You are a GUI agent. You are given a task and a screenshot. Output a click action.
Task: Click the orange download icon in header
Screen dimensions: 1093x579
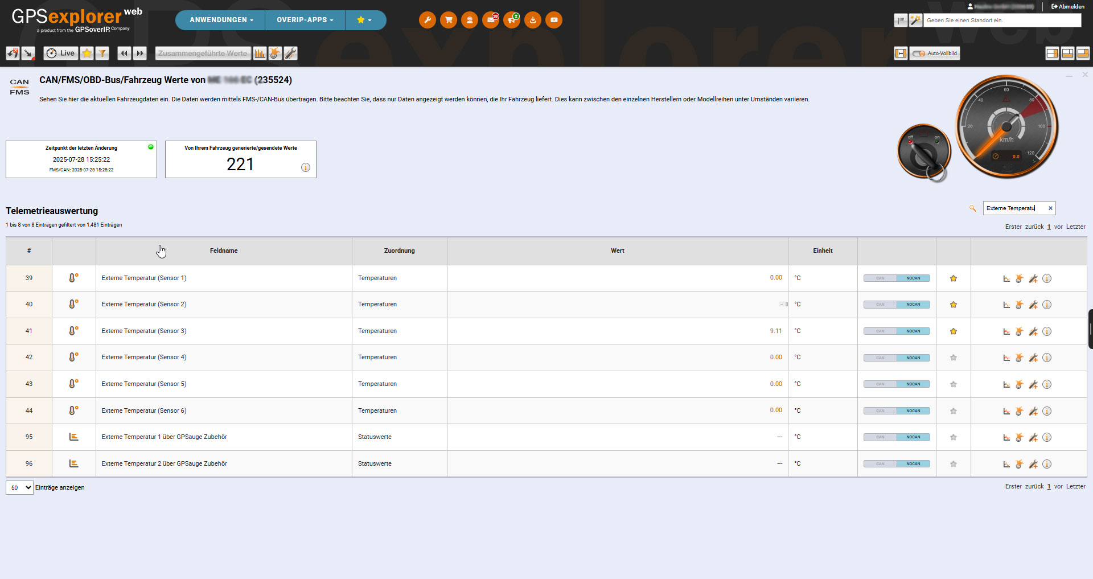point(533,20)
